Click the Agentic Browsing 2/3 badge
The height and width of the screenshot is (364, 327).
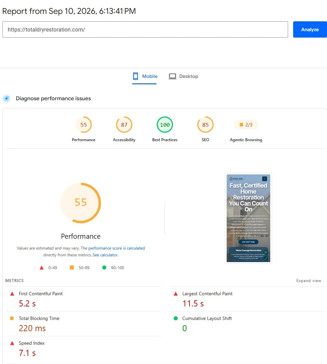tap(246, 125)
